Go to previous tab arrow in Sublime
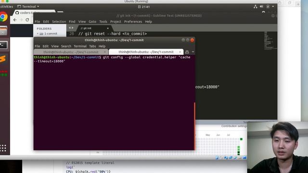 69,28
